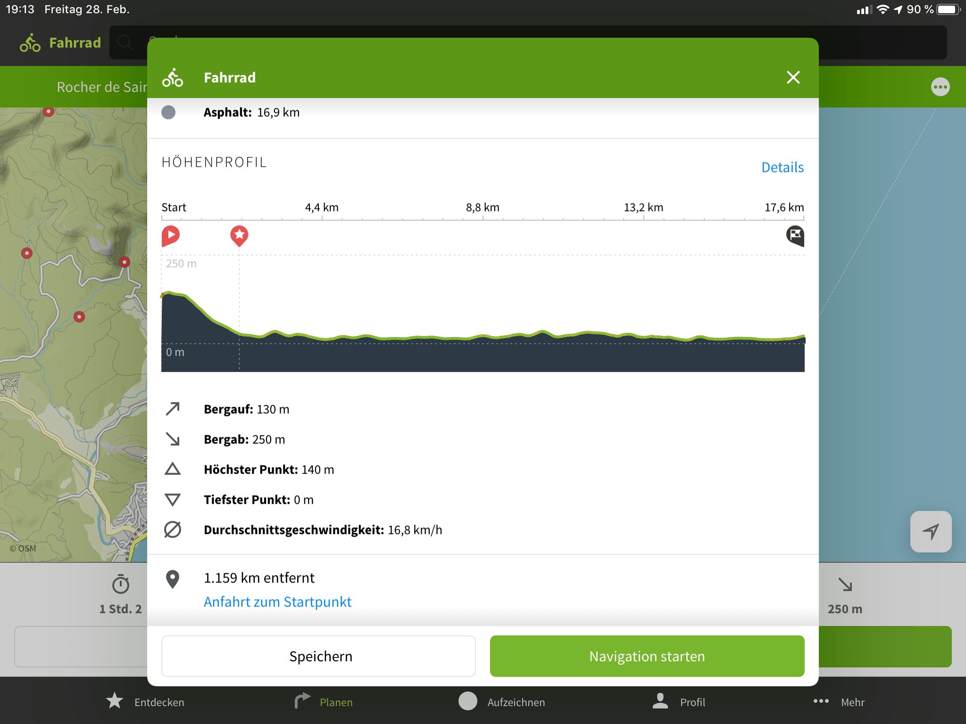The image size is (966, 724).
Task: Tap the 1.159 km entfernt text
Action: (x=259, y=578)
